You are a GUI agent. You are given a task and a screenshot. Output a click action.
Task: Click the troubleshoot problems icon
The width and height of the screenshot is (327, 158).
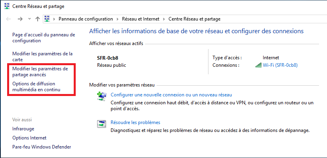point(101,124)
